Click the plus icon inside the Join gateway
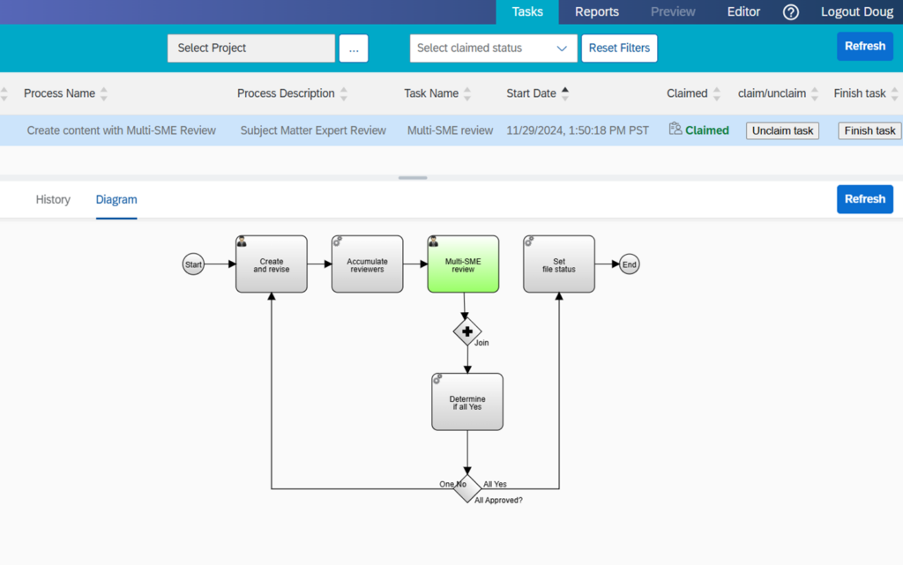Screen dimensions: 903x565 click(467, 331)
